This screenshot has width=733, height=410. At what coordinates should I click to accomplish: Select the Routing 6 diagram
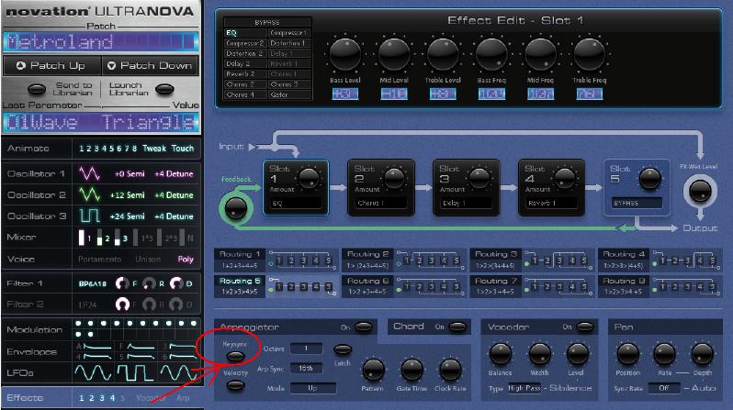[431, 286]
